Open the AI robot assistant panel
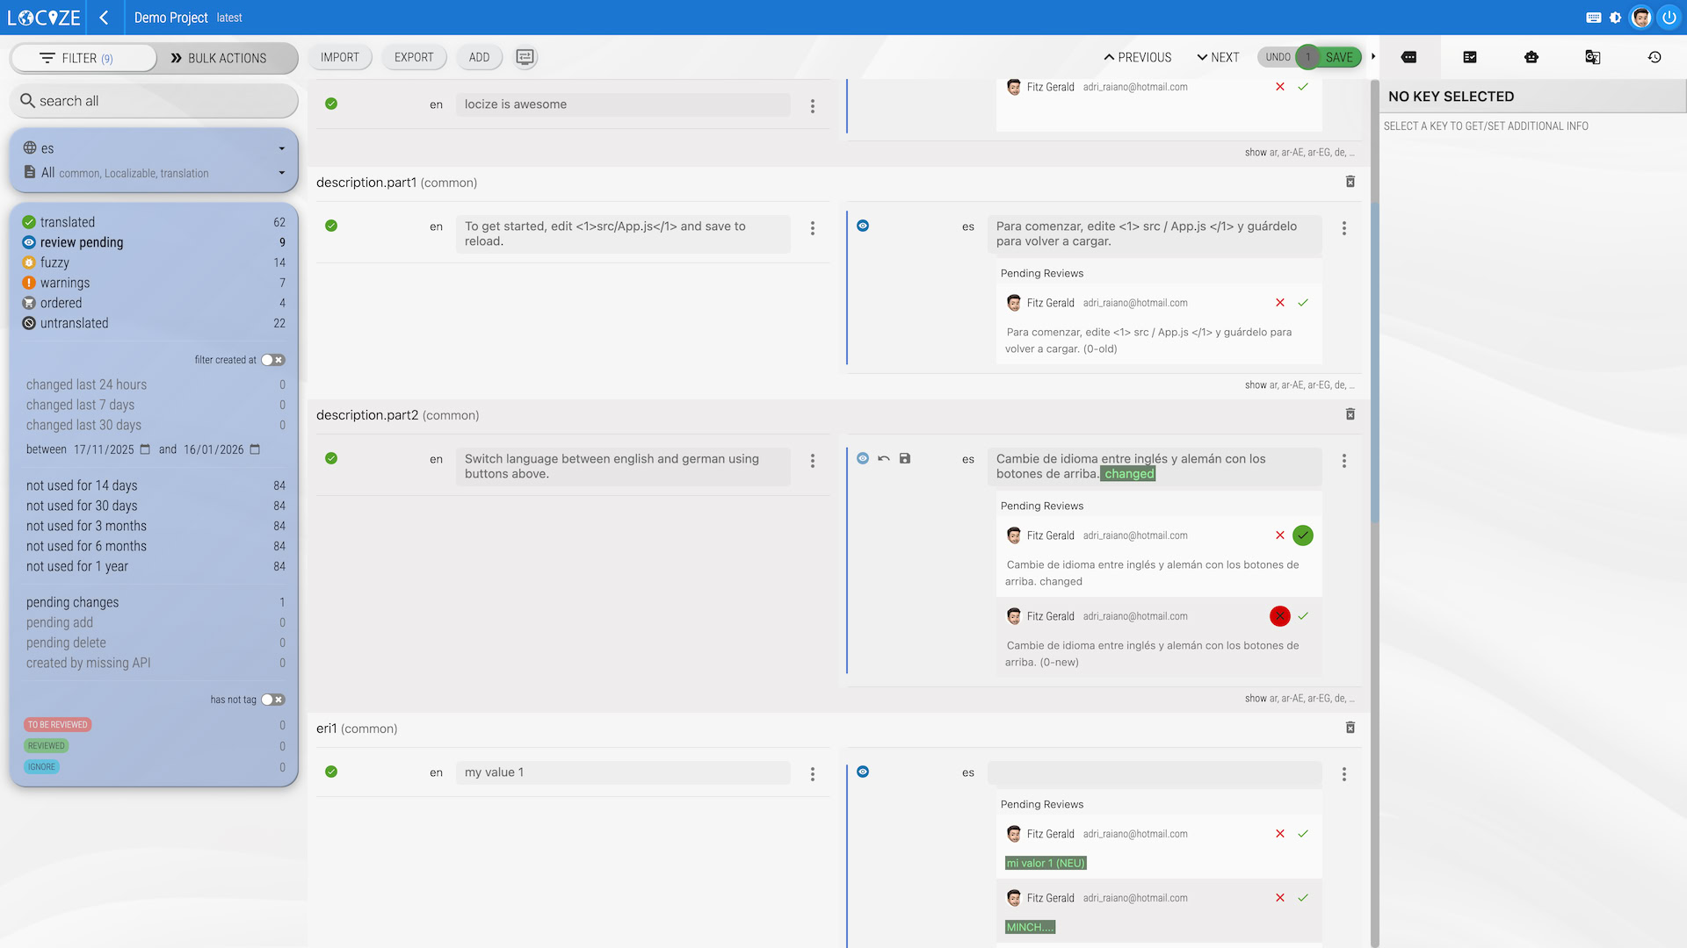Image resolution: width=1687 pixels, height=948 pixels. coord(1531,57)
